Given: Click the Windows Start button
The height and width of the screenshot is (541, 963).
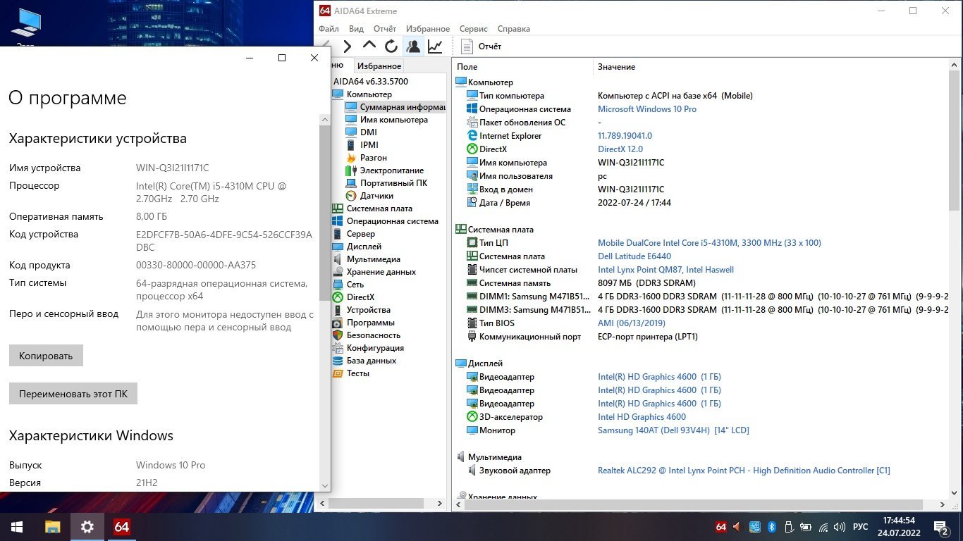Looking at the screenshot, I should click(x=17, y=527).
